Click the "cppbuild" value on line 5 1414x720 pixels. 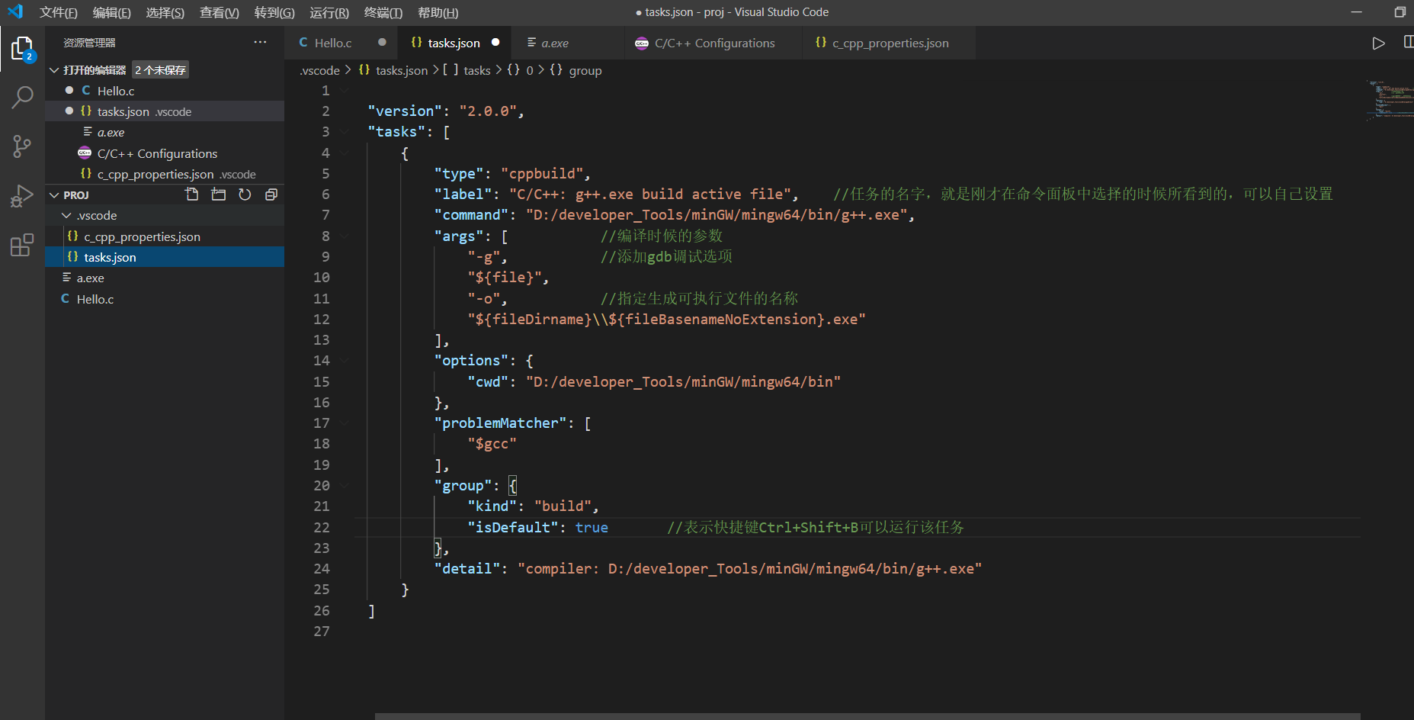pos(542,173)
